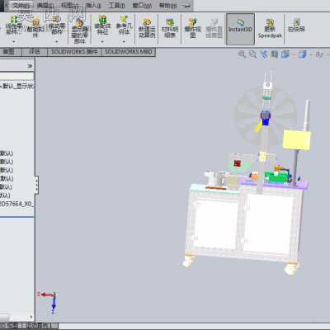330x330 pixels.
Task: Switch to the 评估 (Evaluate) tab
Action: [x=35, y=52]
